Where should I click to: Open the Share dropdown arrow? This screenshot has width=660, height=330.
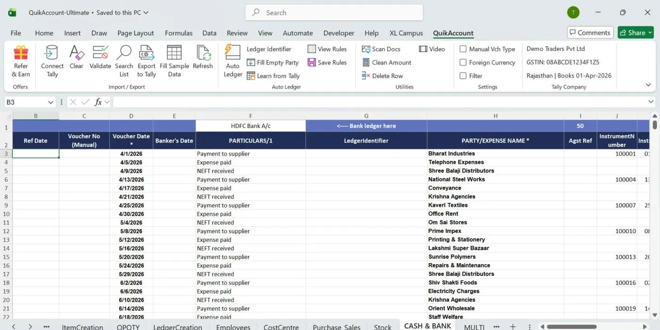pos(651,33)
